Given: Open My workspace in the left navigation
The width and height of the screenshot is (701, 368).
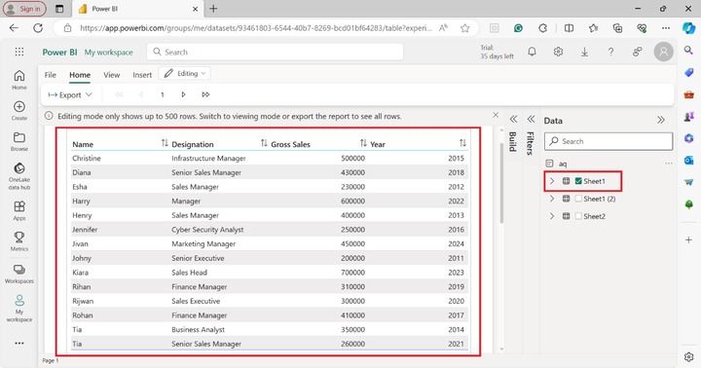Looking at the screenshot, I should click(x=19, y=308).
